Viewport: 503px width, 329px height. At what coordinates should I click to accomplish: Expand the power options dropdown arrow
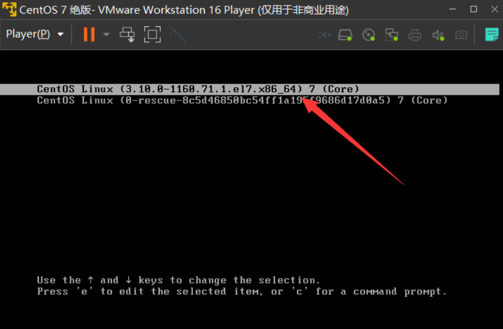(x=106, y=34)
